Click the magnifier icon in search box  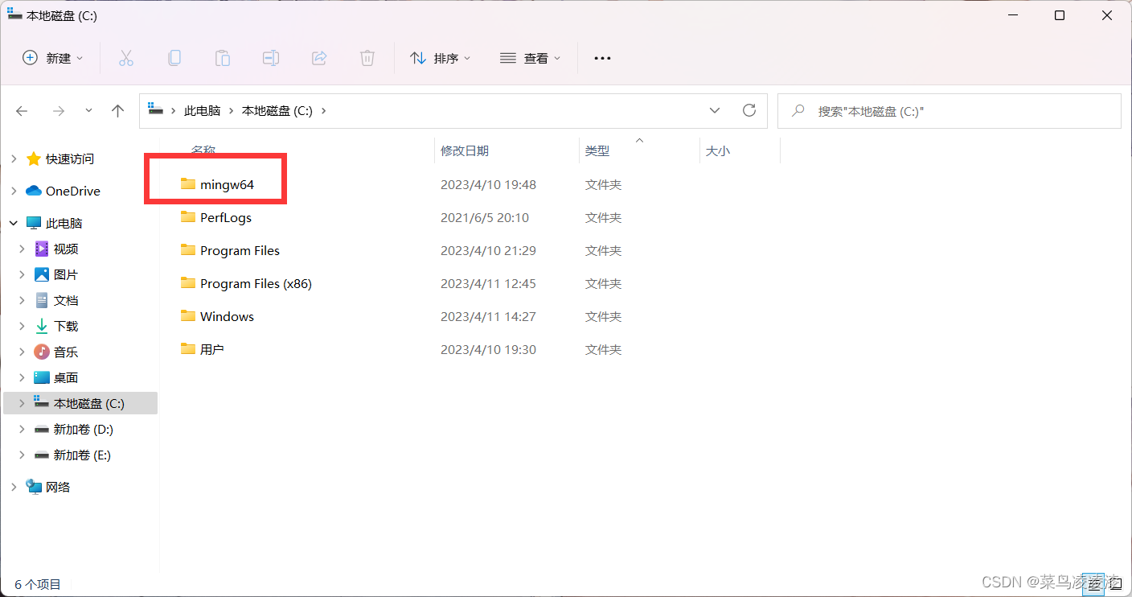point(798,111)
